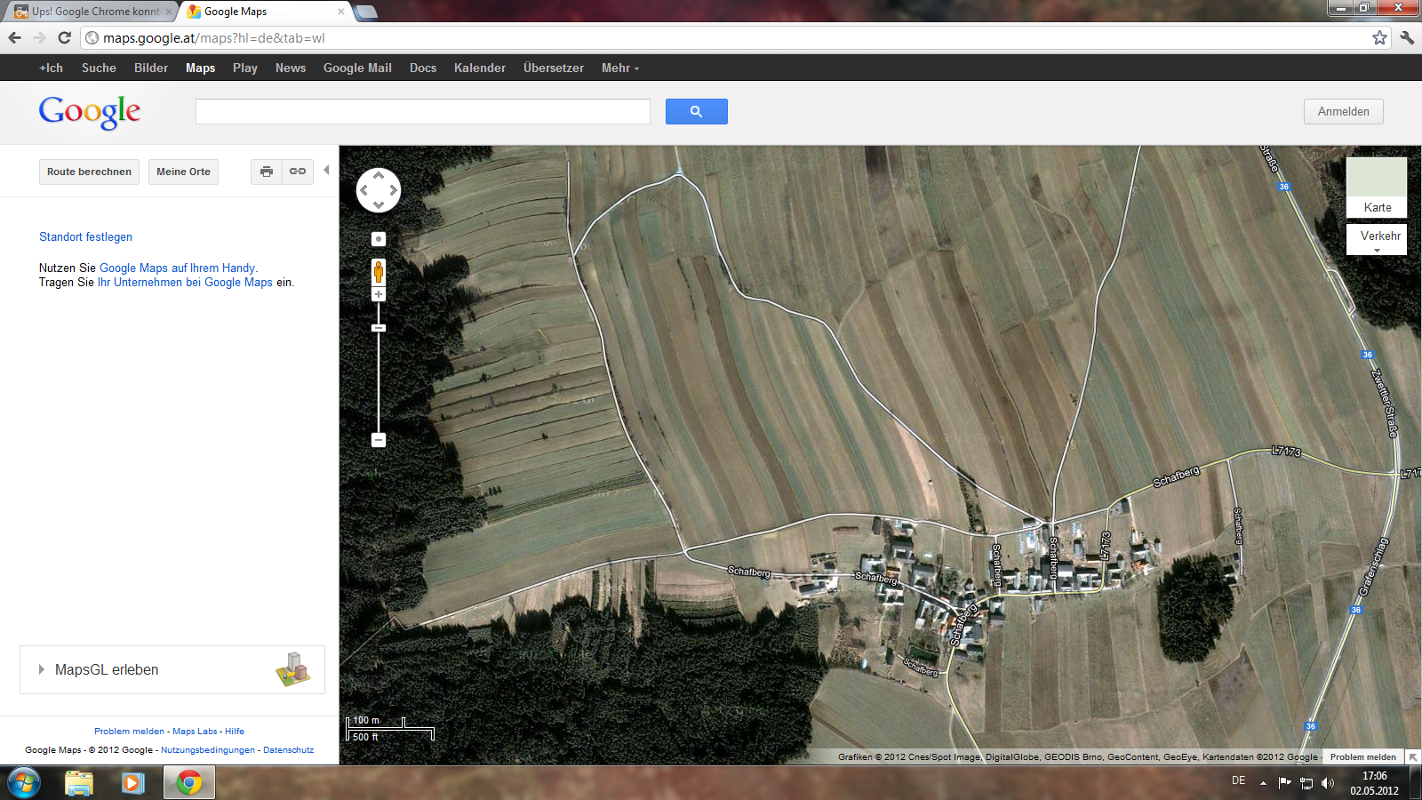Screen dimensions: 1422x800
Task: Click the Hilfe footer link
Action: [235, 732]
